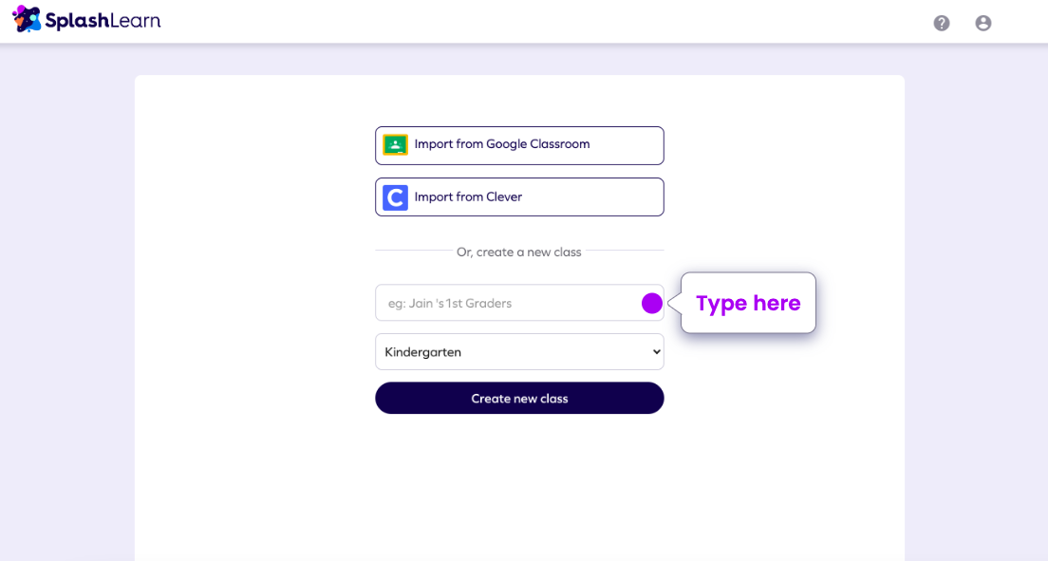This screenshot has width=1048, height=561.
Task: Open the account profile icon
Action: pyautogui.click(x=983, y=23)
